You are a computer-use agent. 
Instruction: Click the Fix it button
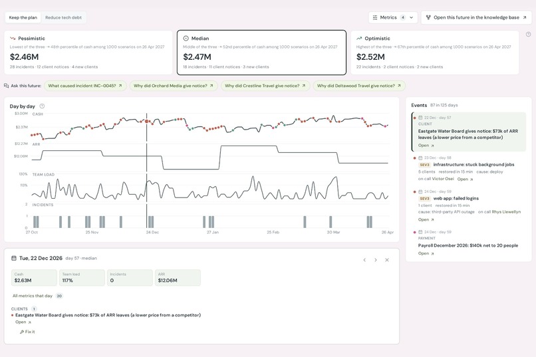(x=27, y=332)
